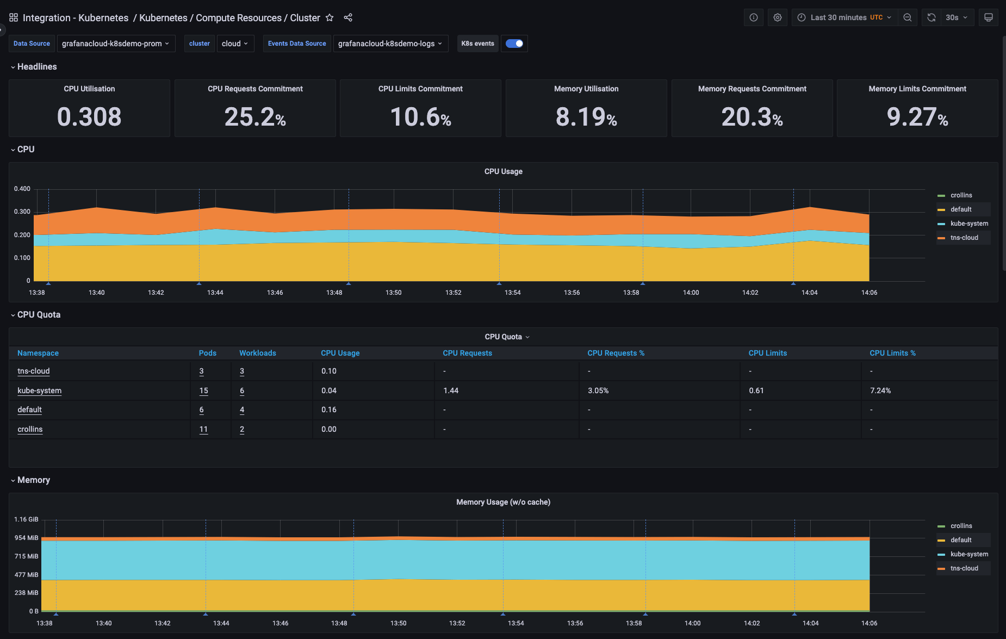Open the CPU Quota panel title menu
The image size is (1006, 639).
[506, 336]
